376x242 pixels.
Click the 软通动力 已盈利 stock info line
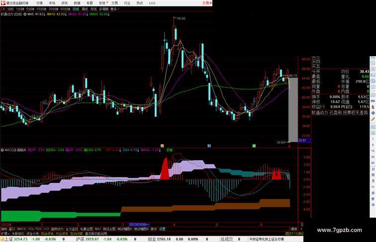point(340,113)
